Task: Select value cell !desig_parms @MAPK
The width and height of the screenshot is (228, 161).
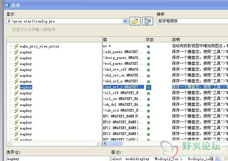Action: point(123,58)
